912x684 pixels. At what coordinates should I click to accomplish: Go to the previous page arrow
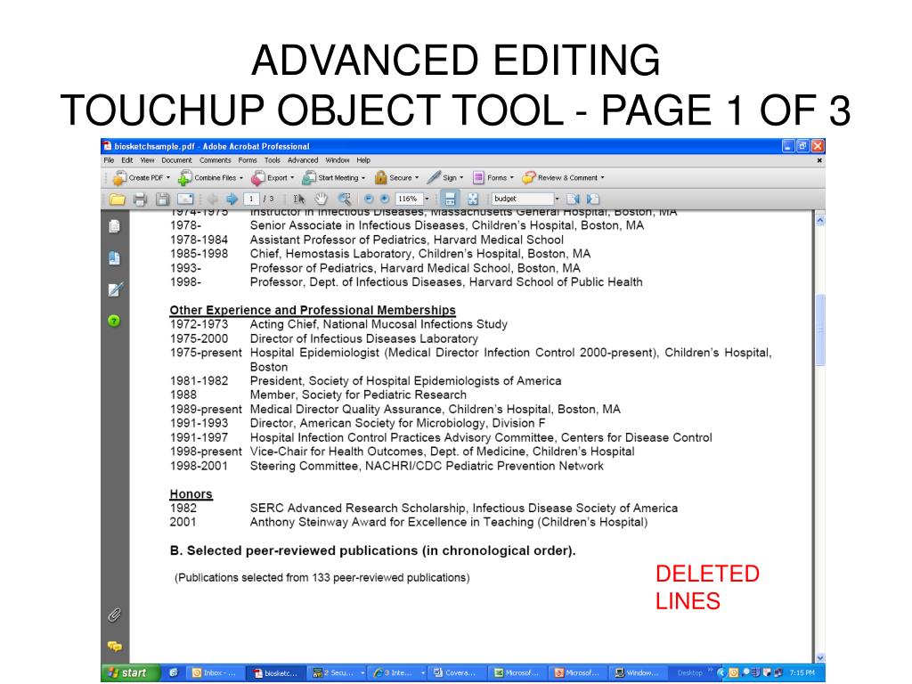click(x=212, y=199)
